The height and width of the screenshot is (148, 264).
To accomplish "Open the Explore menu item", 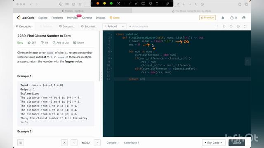I will click(43, 18).
